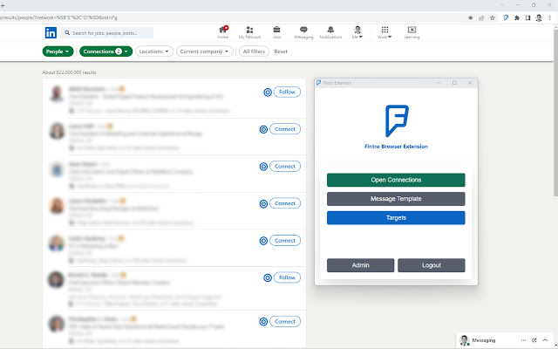Screen dimensions: 558x349
Task: Open the first result's profile photo
Action: (x=57, y=93)
